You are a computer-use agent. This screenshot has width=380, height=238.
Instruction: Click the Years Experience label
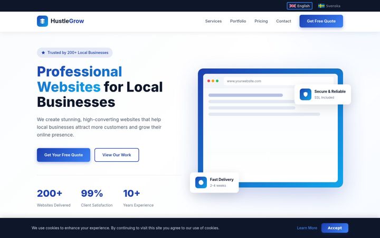138,205
